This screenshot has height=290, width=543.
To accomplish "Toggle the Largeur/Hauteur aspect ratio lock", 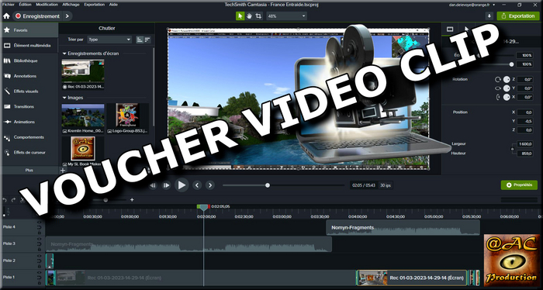I will point(512,149).
